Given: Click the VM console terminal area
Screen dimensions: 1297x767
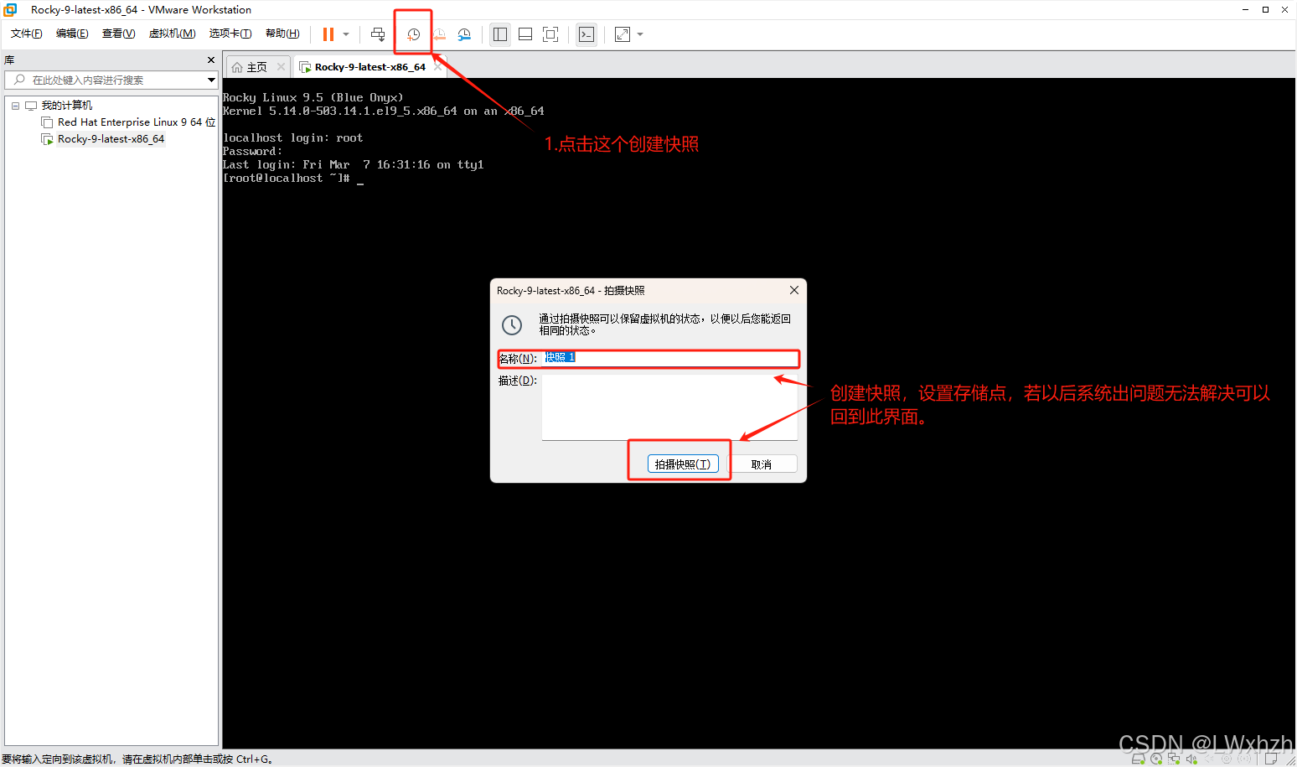Looking at the screenshot, I should pyautogui.click(x=758, y=412).
